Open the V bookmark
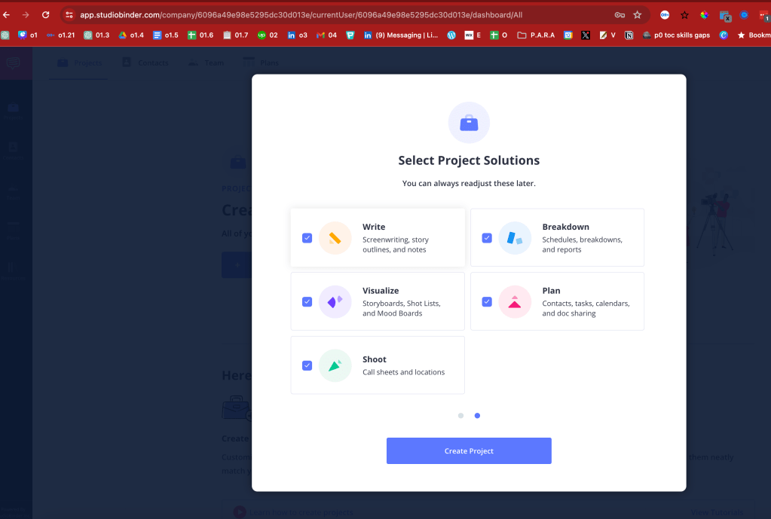The height and width of the screenshot is (519, 771). (607, 35)
